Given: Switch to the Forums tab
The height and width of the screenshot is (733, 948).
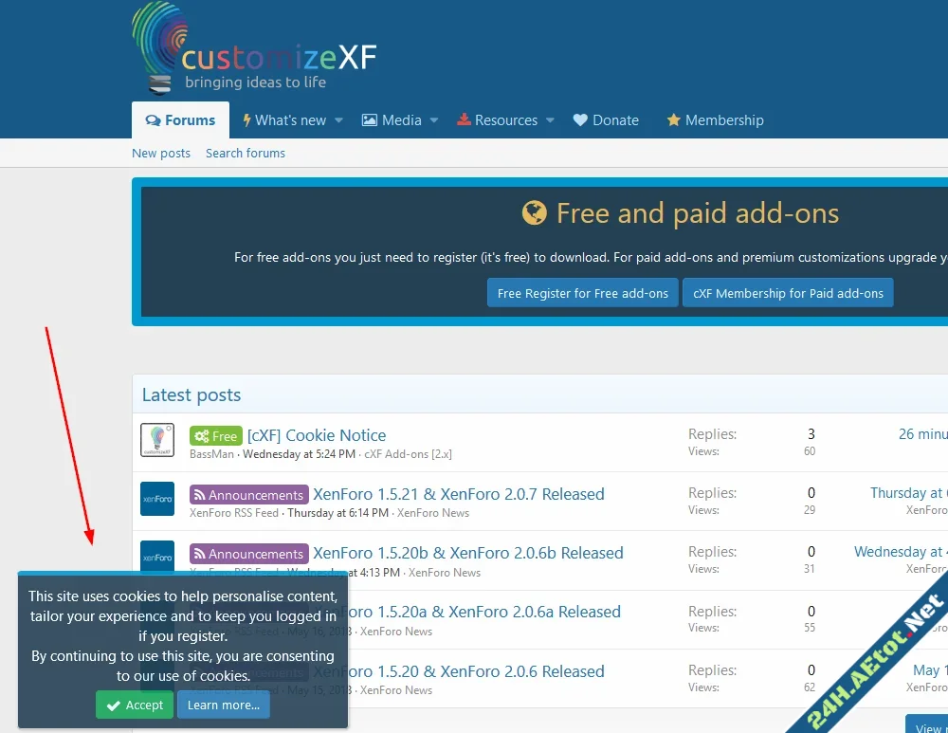Looking at the screenshot, I should point(180,119).
